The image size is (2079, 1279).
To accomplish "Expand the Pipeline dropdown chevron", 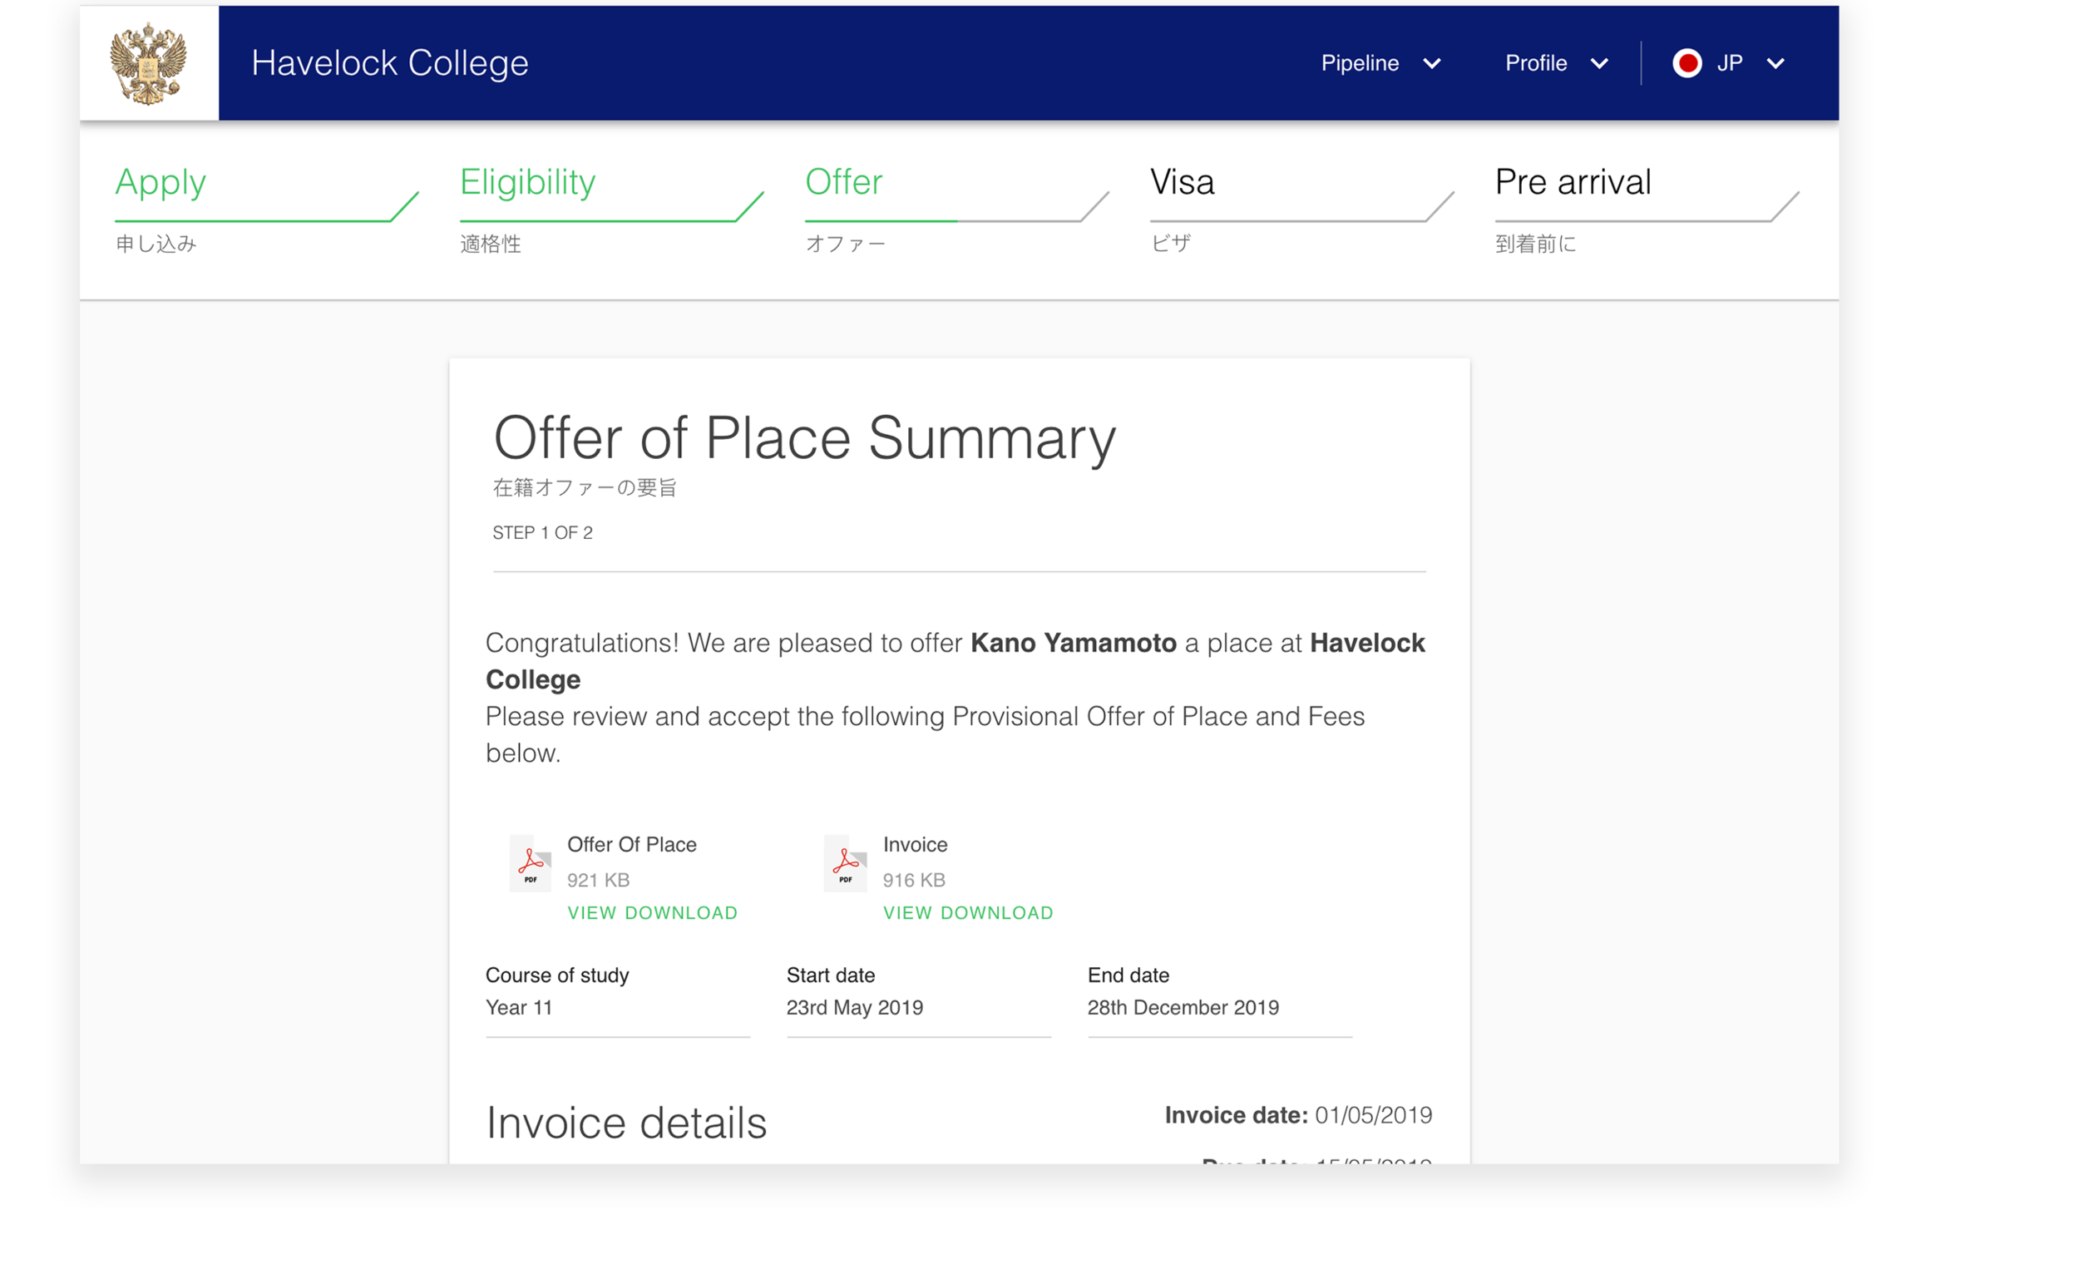I will click(x=1432, y=64).
